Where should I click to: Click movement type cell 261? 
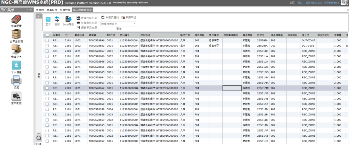pyautogui.click(x=201, y=46)
